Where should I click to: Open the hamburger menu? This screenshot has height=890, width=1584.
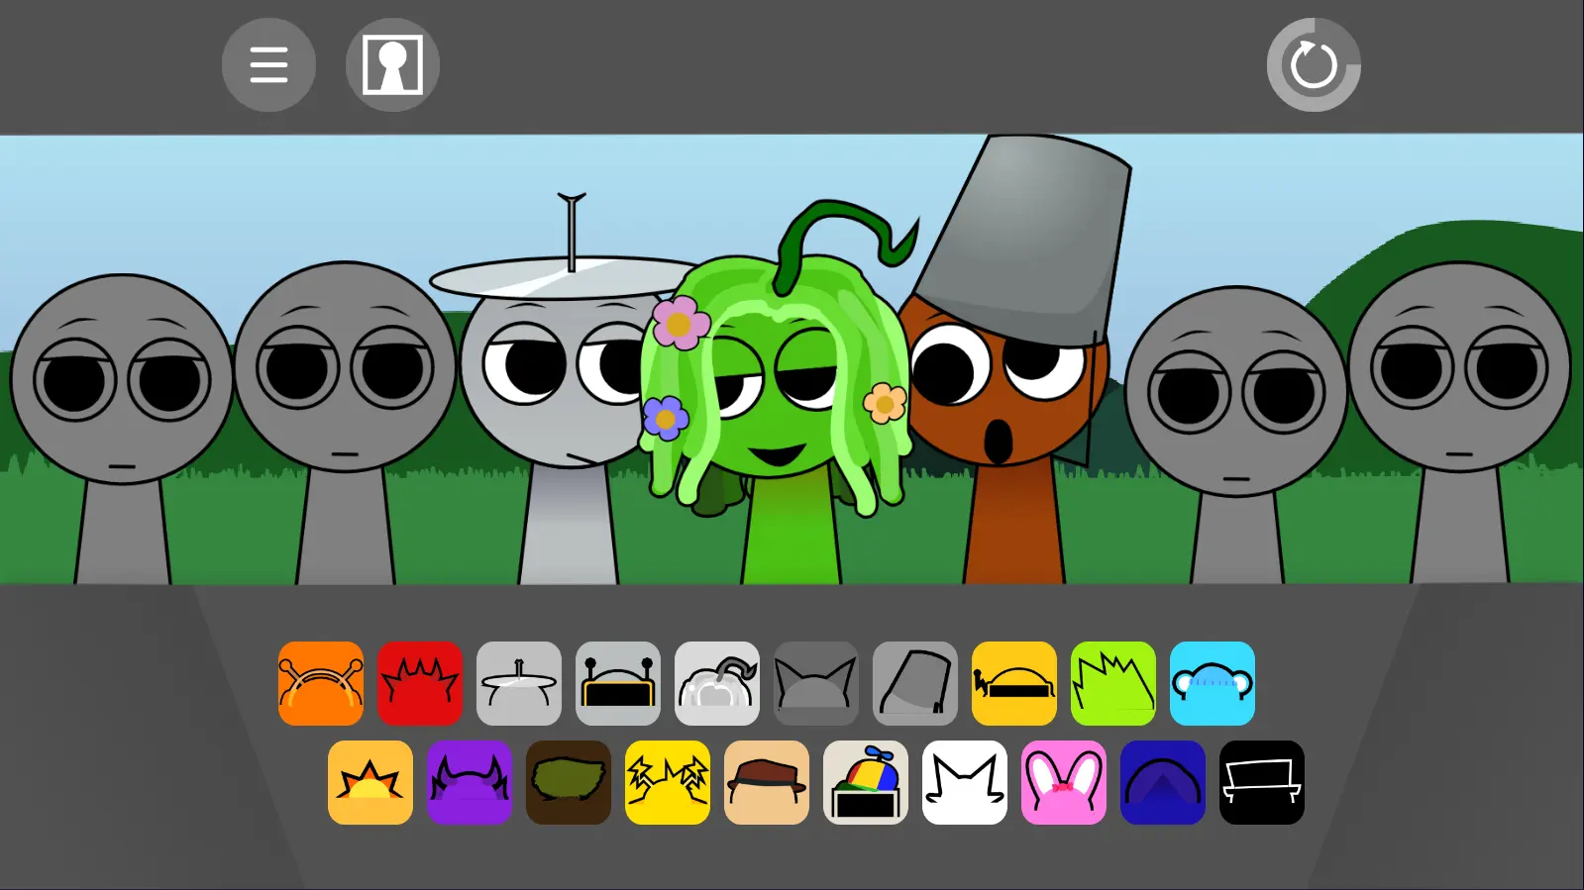[x=268, y=65]
